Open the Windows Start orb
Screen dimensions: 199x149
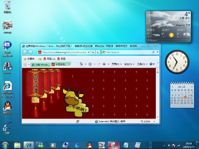tap(5, 145)
